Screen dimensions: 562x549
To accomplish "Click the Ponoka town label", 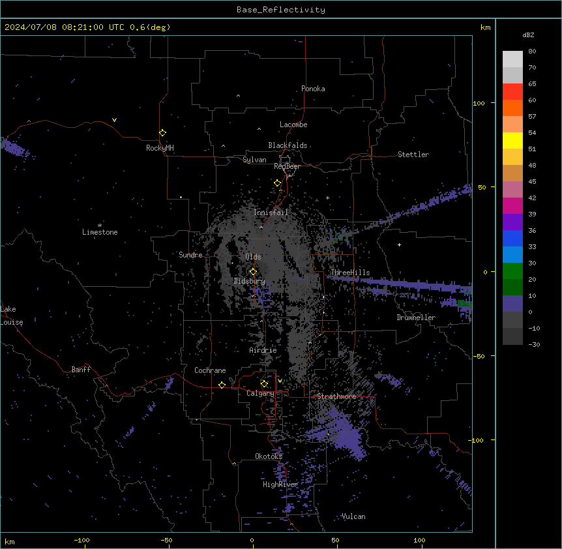I will 313,89.
